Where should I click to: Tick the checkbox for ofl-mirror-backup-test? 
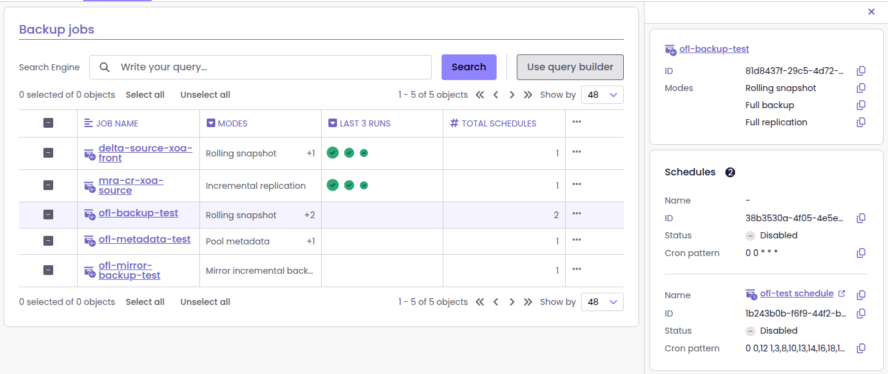48,270
